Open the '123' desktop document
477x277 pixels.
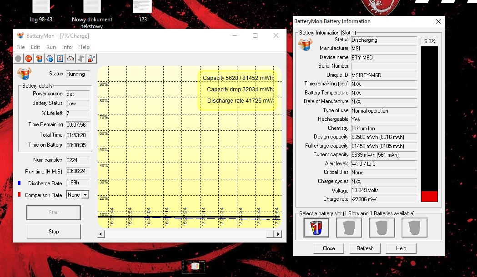point(142,11)
